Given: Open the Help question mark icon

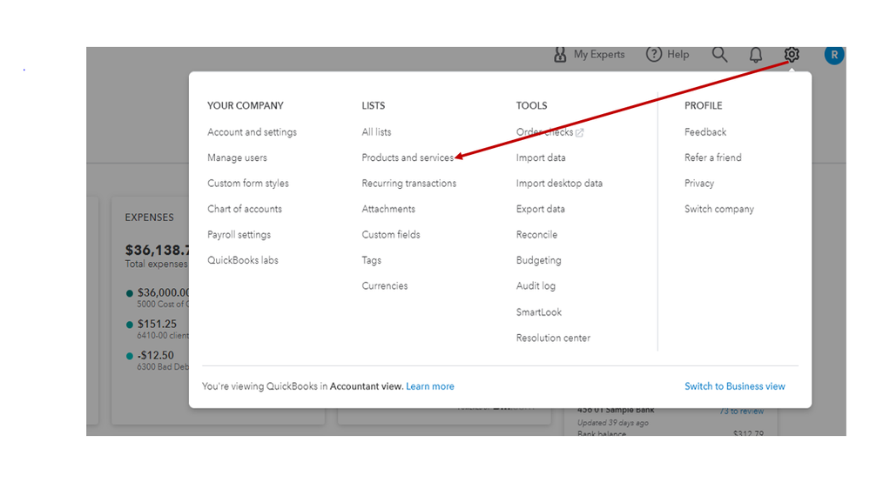Looking at the screenshot, I should (654, 55).
